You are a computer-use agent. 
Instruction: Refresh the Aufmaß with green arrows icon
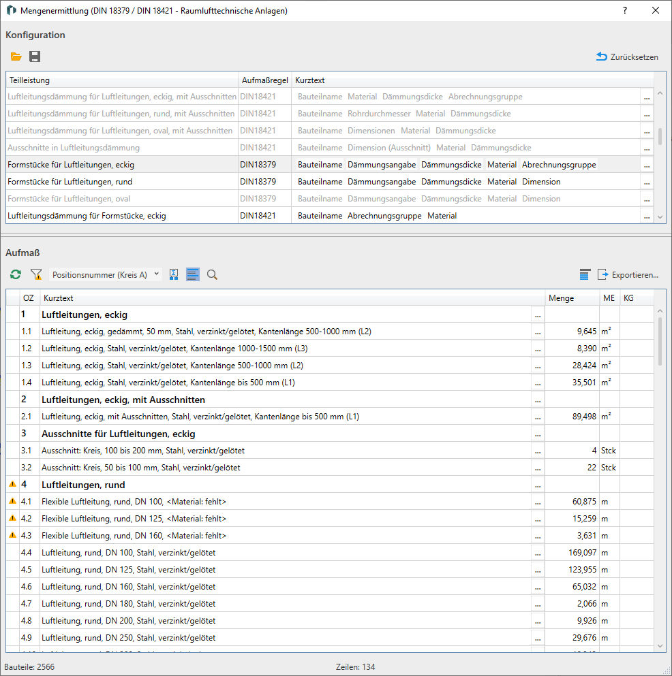(16, 274)
